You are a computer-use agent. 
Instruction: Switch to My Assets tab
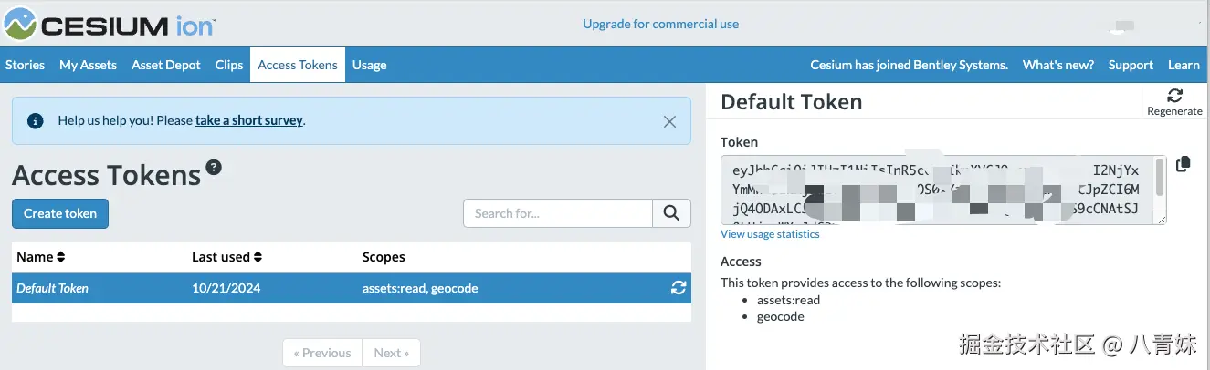pos(88,65)
